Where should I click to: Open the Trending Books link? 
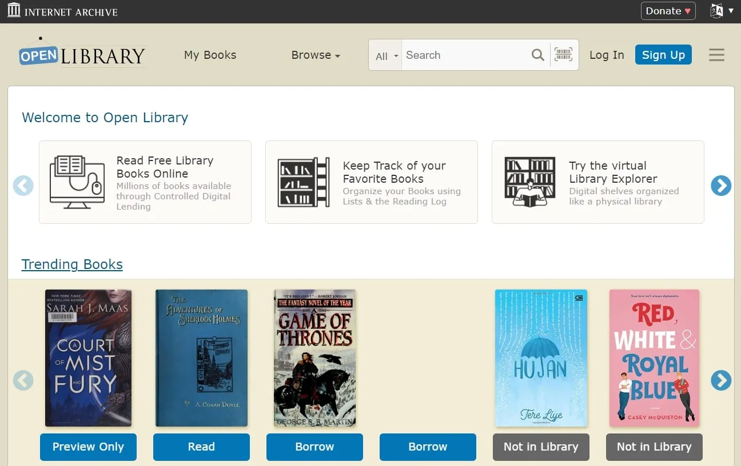[72, 264]
